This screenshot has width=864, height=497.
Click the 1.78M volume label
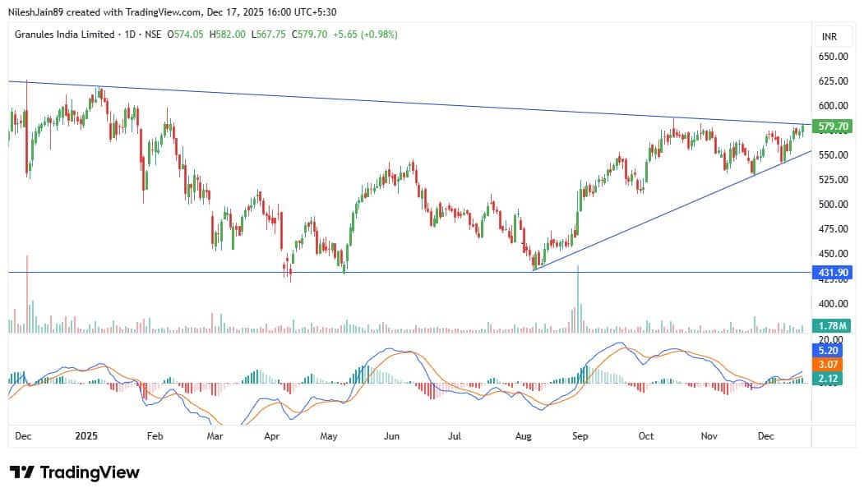[x=832, y=326]
